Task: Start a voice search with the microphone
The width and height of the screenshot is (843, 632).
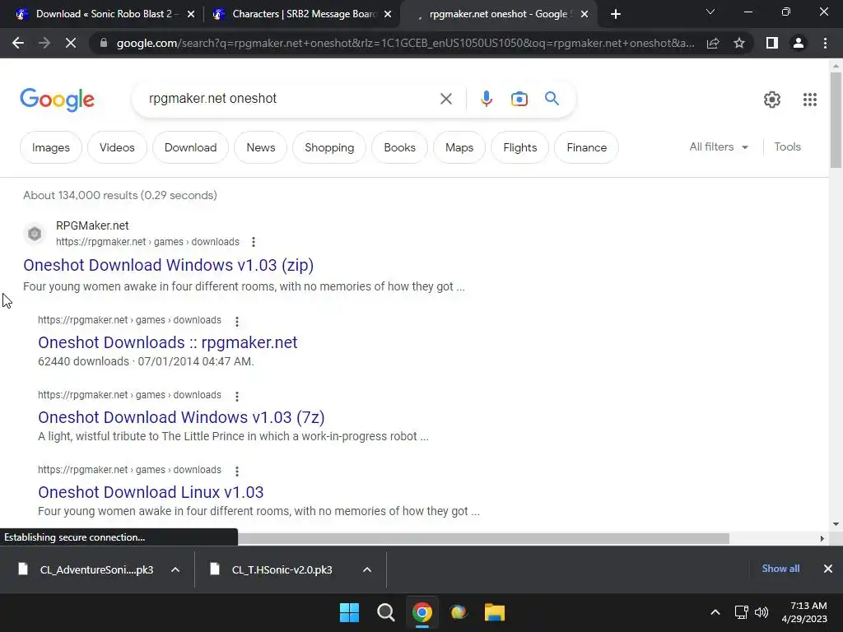Action: (x=486, y=99)
